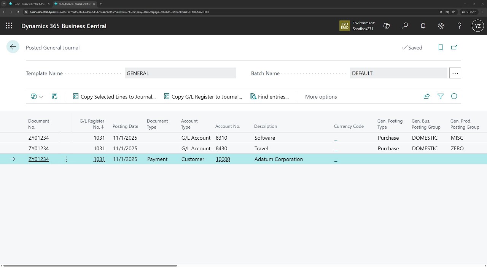Toggle the filter pane funnel icon
Viewport: 487px width, 274px height.
441,97
